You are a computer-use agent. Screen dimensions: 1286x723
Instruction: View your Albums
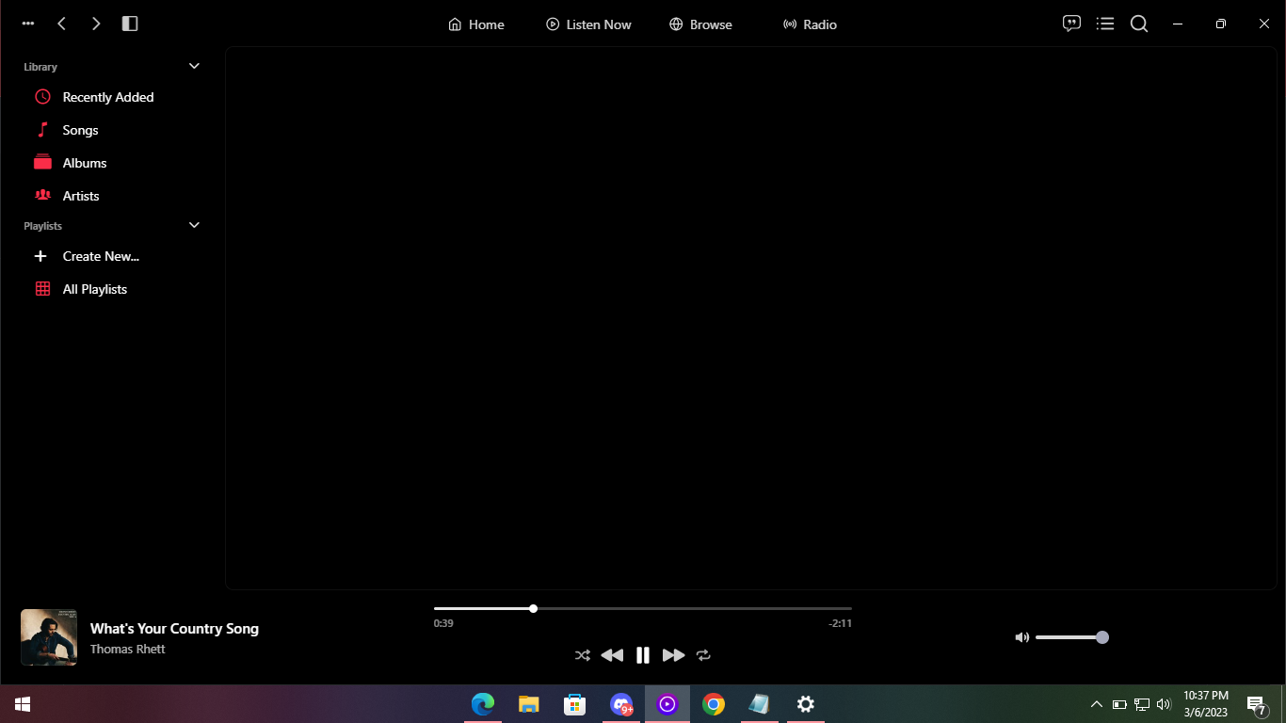pyautogui.click(x=87, y=162)
